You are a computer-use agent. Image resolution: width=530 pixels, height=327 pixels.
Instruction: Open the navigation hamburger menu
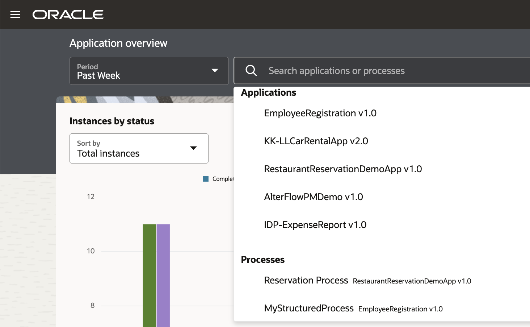tap(15, 15)
